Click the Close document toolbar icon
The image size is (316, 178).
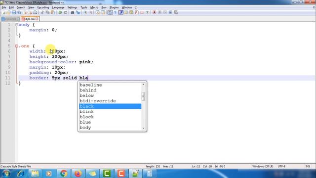[25, 12]
